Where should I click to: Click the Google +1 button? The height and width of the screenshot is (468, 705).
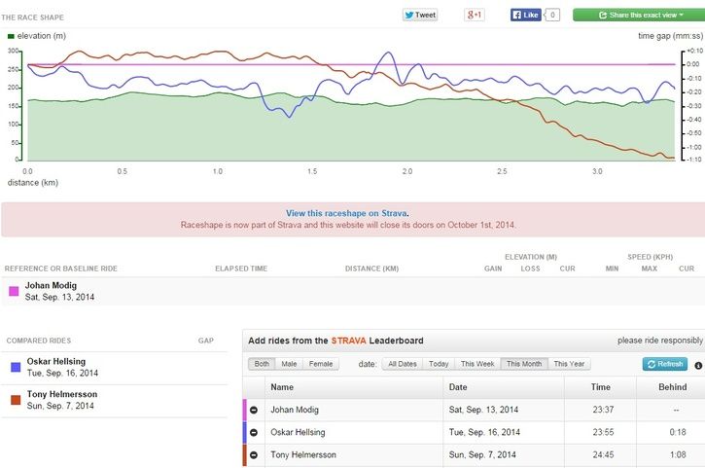click(474, 15)
